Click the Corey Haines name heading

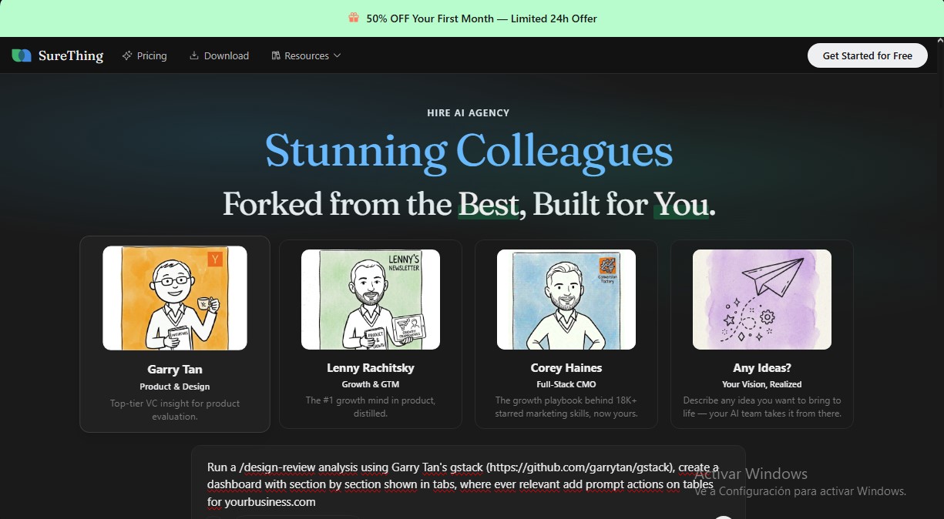point(566,368)
